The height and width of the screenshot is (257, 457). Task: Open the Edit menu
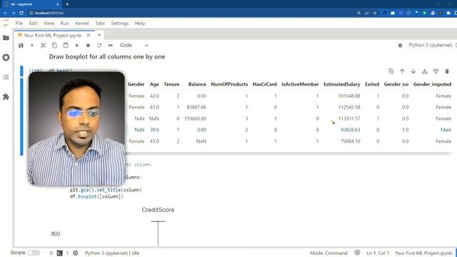[34, 24]
